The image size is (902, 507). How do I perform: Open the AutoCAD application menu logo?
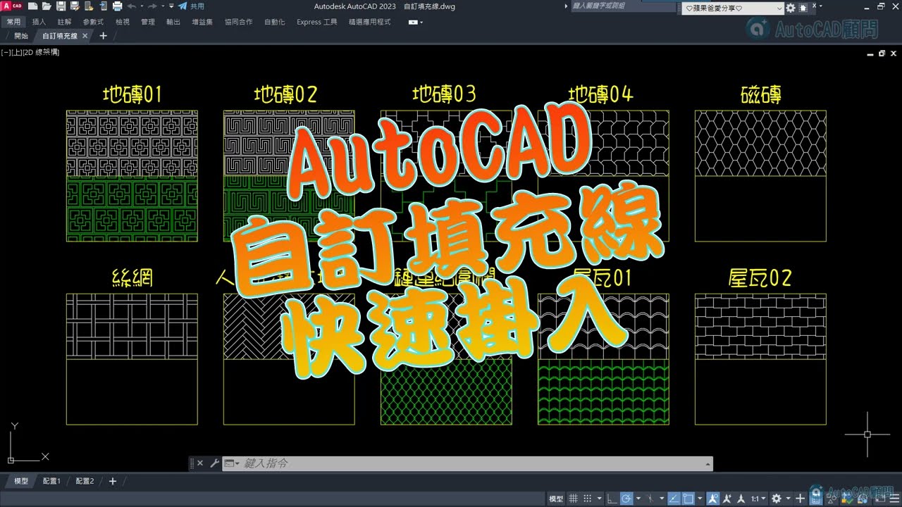point(12,6)
